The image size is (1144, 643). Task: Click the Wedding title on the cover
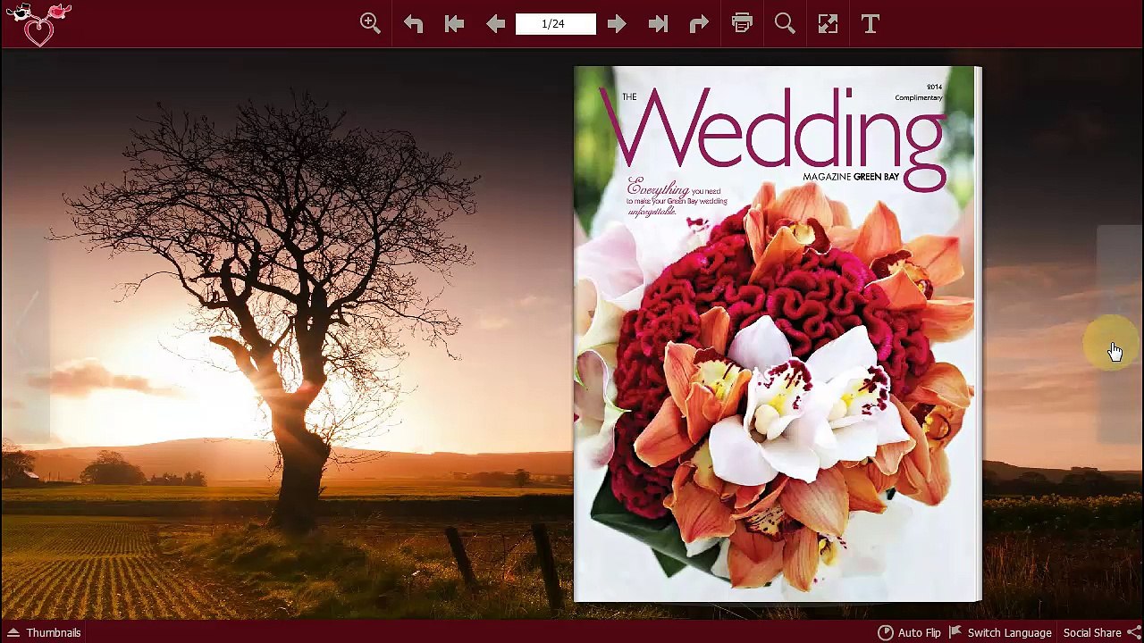pos(771,138)
